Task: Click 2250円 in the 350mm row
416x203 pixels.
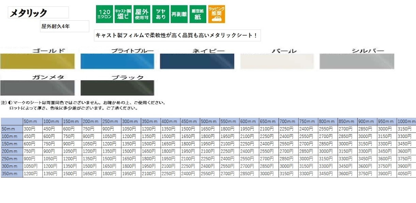Action: (170, 174)
